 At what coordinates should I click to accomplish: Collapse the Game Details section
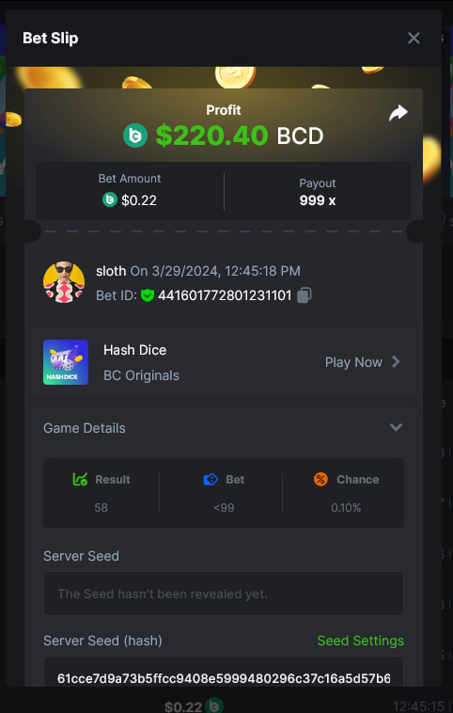coord(397,427)
